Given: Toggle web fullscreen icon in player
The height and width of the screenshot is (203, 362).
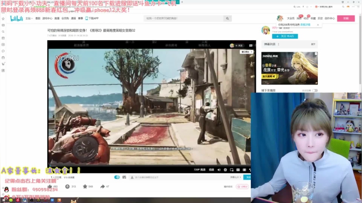Looking at the screenshot, I should click(244, 170).
